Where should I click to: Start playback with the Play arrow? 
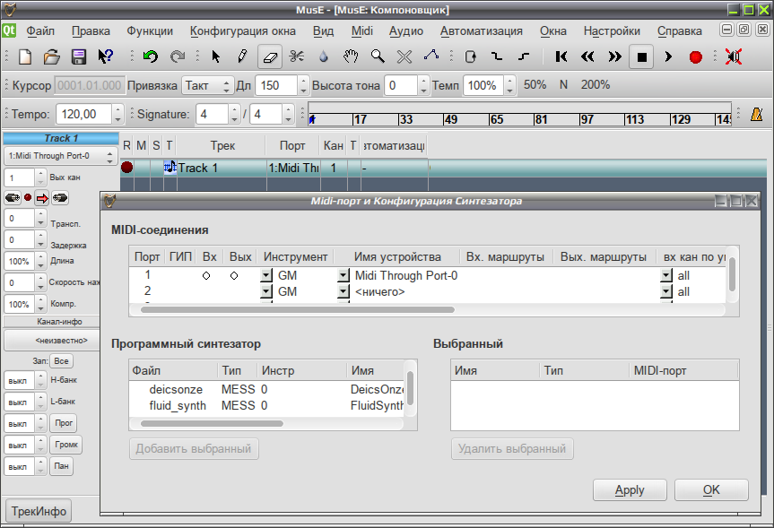click(668, 56)
